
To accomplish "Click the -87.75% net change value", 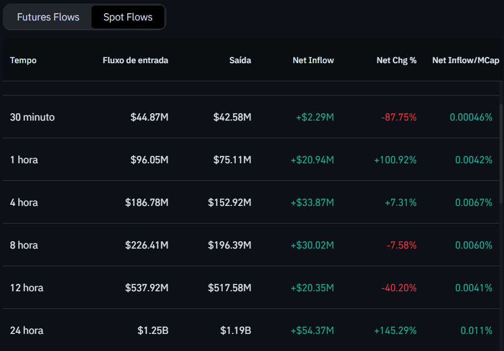I will (x=399, y=117).
